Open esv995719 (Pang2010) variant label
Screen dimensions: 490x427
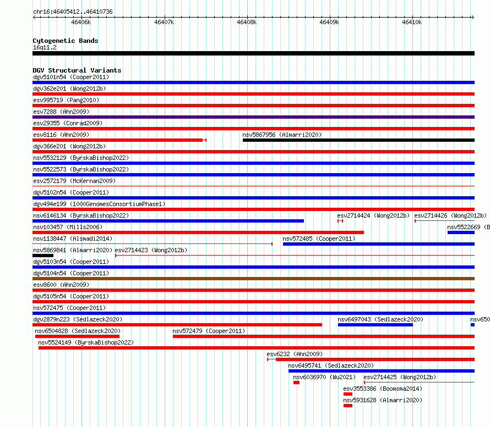coord(66,100)
